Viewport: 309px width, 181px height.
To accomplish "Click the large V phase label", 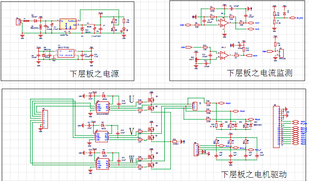I will point(132,131).
